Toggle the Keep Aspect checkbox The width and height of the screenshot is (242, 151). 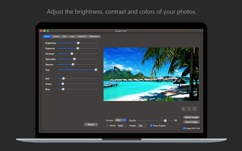(x=151, y=126)
